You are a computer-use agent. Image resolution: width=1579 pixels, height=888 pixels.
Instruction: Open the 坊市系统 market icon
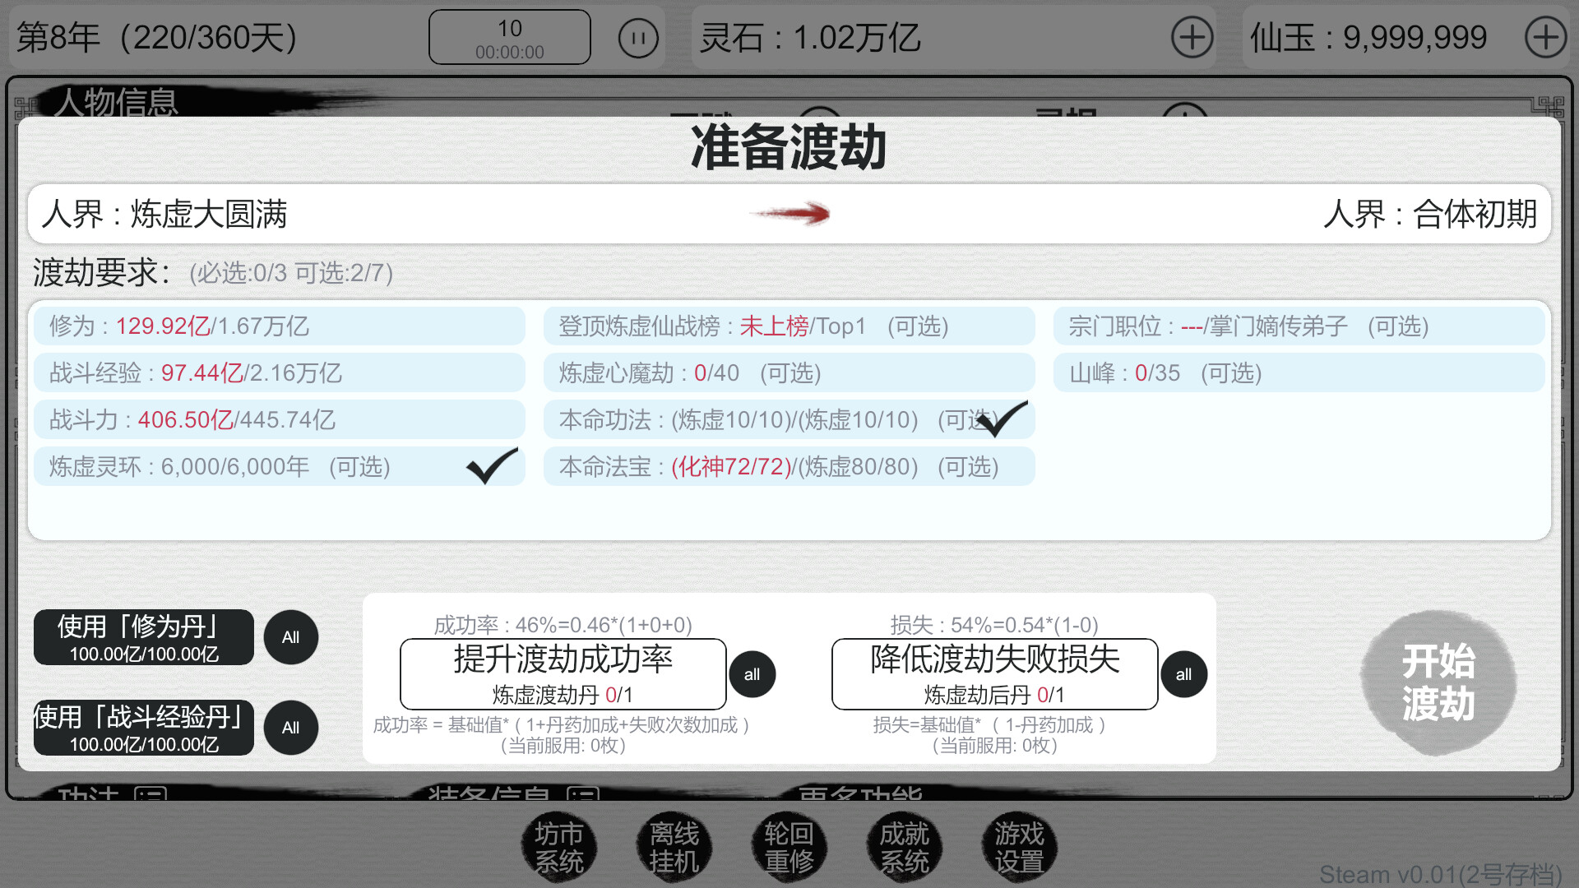pyautogui.click(x=559, y=847)
